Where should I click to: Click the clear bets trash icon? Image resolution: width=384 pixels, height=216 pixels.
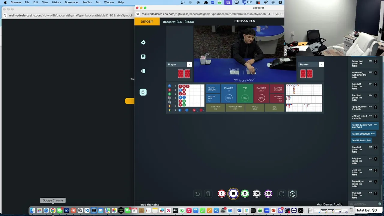click(208, 194)
